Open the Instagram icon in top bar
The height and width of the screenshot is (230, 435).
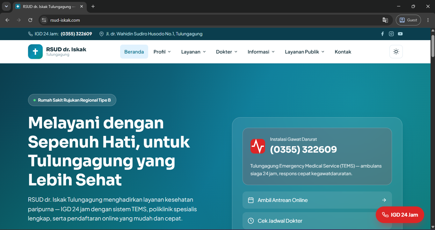point(391,34)
